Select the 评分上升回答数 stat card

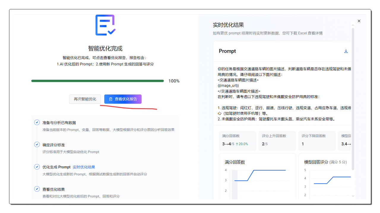click(277, 140)
